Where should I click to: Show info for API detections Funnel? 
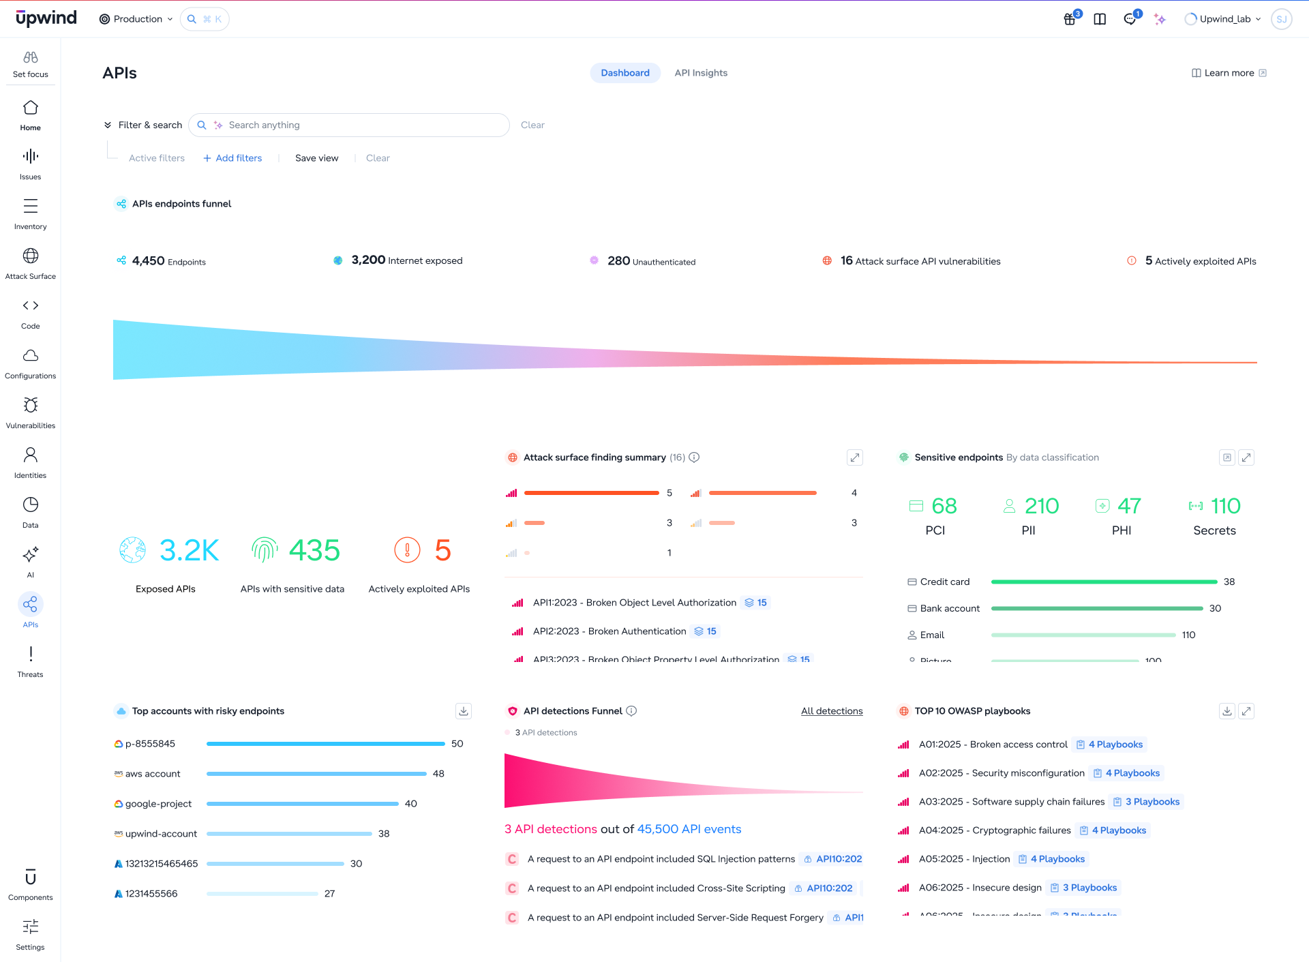coord(631,711)
